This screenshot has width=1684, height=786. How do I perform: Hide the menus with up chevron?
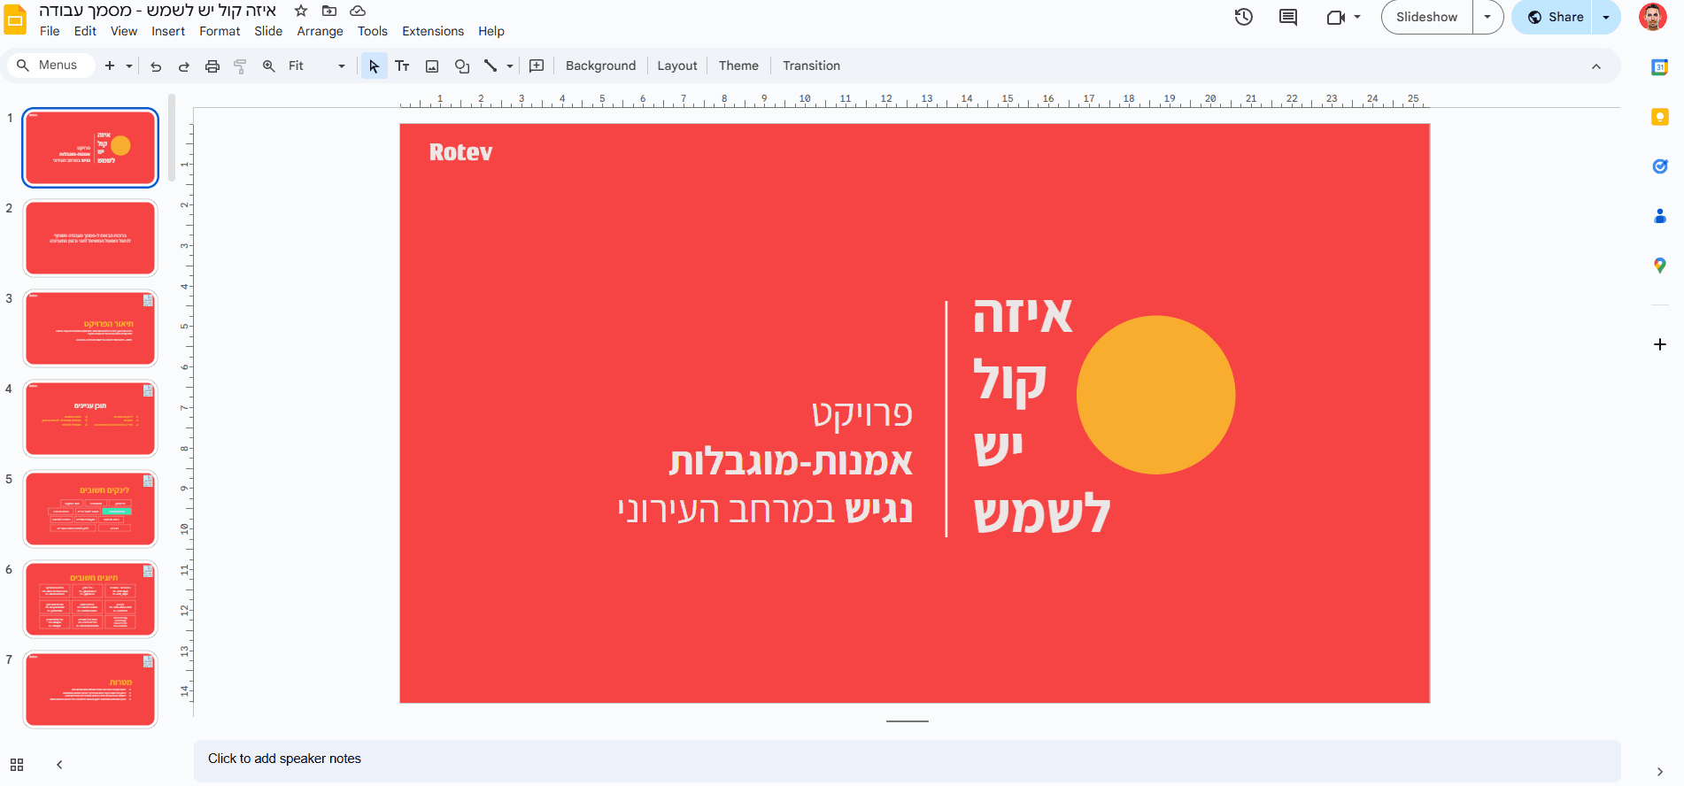pyautogui.click(x=1596, y=66)
